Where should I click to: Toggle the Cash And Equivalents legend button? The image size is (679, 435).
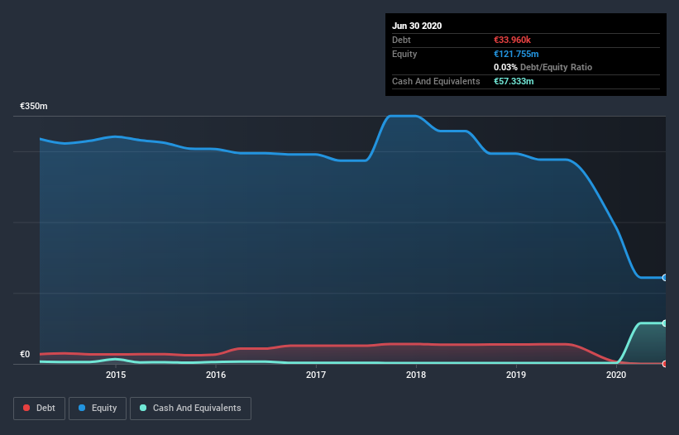point(190,409)
